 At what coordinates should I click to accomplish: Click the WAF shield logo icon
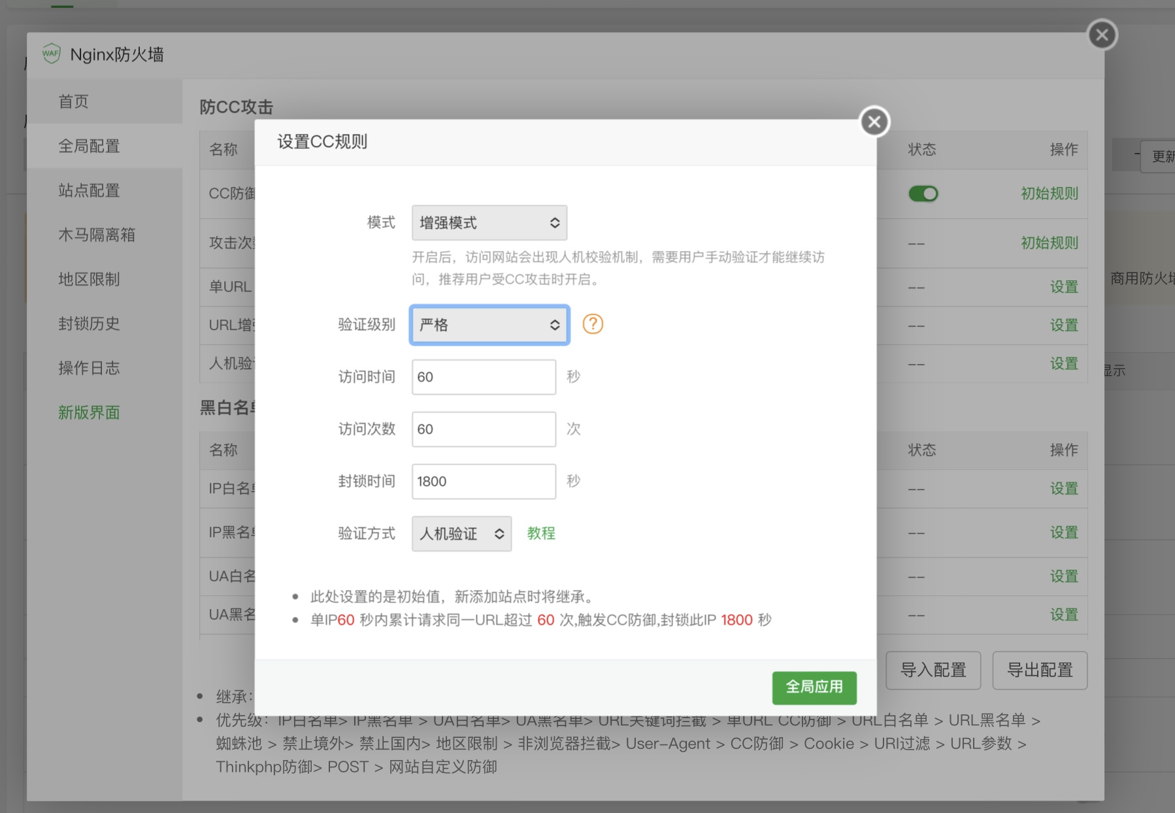click(x=51, y=54)
